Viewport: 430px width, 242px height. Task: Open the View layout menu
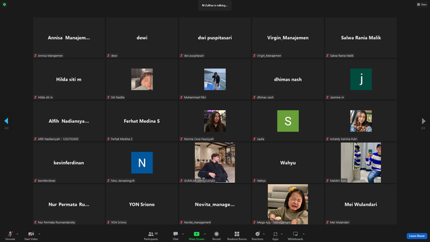tap(422, 5)
